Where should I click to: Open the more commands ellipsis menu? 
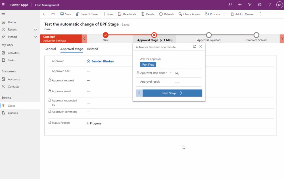[x=260, y=14]
